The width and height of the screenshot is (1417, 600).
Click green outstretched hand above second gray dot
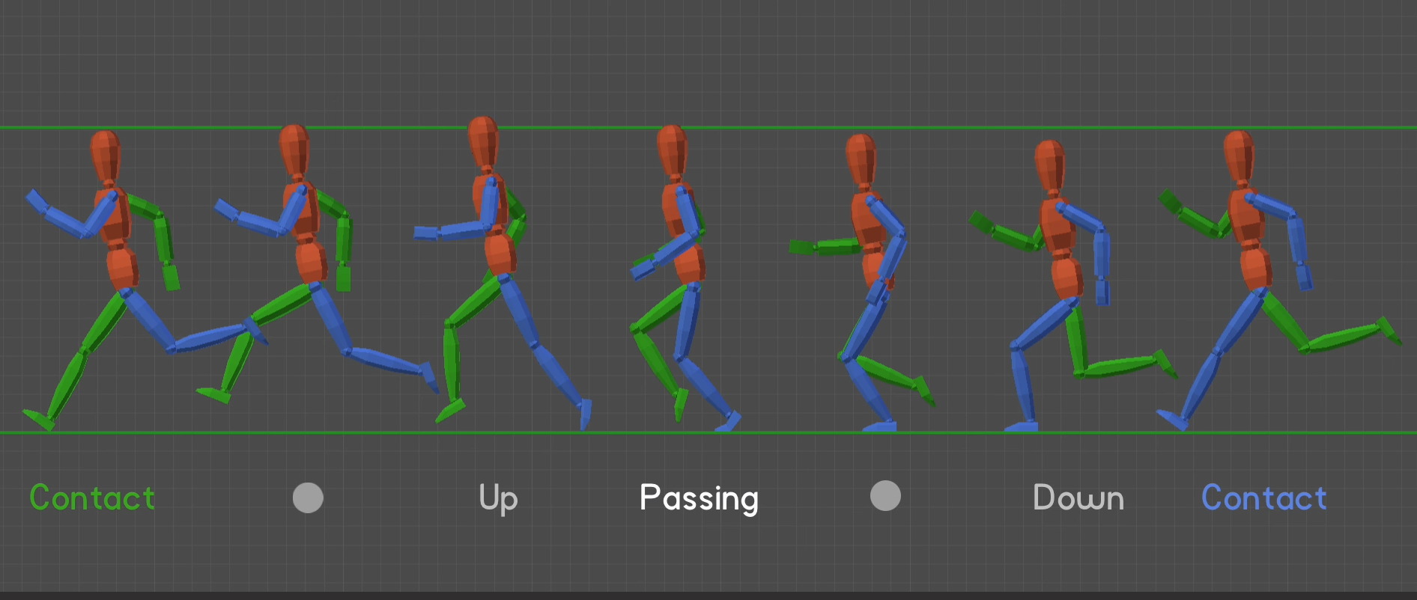pyautogui.click(x=801, y=247)
